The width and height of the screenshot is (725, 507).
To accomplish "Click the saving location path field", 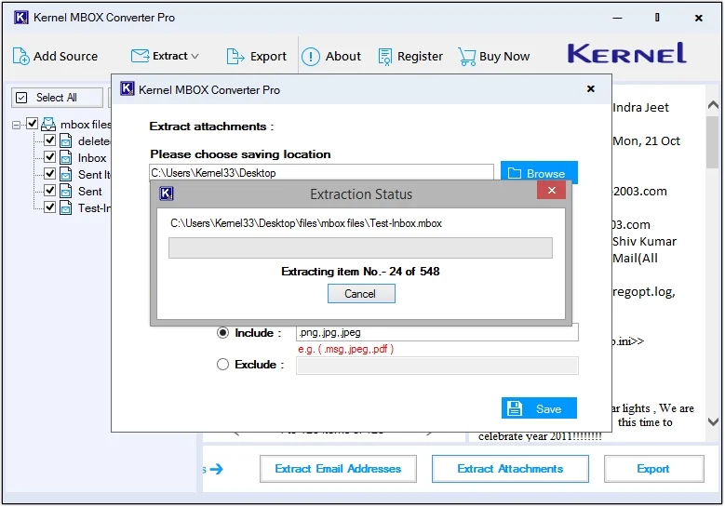I will (321, 172).
